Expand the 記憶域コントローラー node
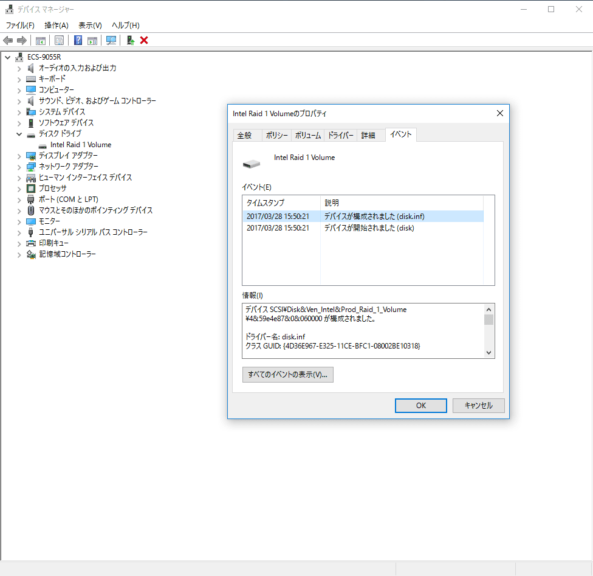Viewport: 593px width, 576px height. point(19,255)
